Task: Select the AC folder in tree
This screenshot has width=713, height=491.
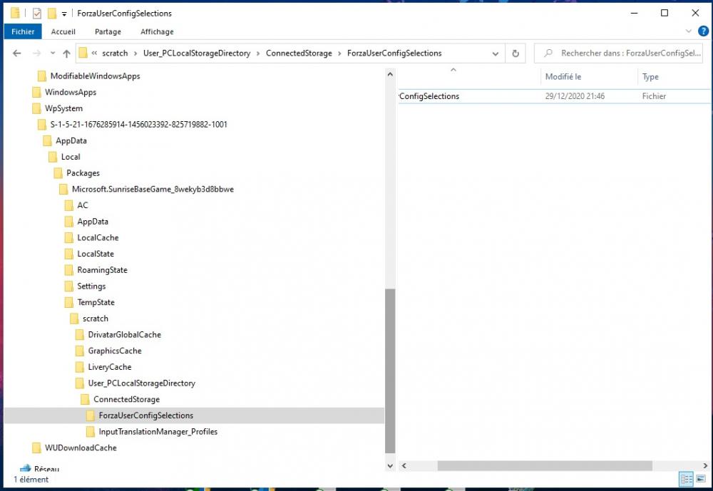Action: [x=82, y=205]
